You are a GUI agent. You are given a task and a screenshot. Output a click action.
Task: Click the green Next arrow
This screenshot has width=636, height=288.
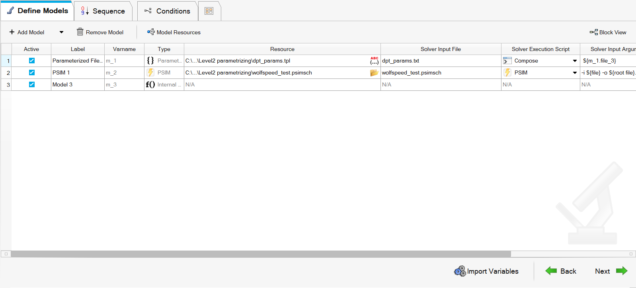click(x=622, y=271)
